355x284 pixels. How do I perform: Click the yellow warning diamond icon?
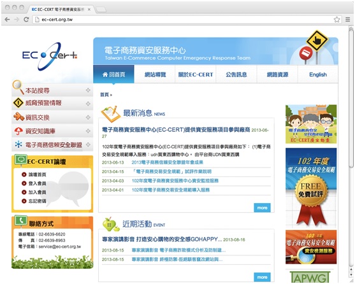pos(18,103)
